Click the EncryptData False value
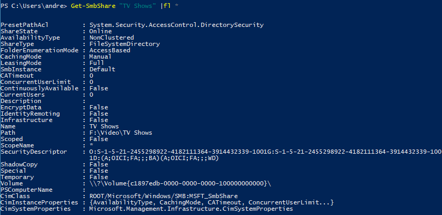Image resolution: width=442 pixels, height=215 pixels. pyautogui.click(x=98, y=108)
